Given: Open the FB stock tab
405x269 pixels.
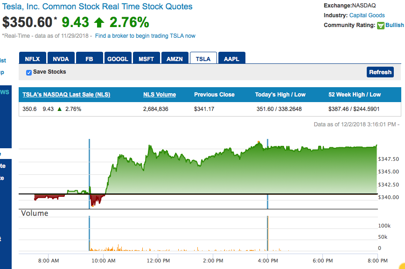Looking at the screenshot, I should [90, 58].
